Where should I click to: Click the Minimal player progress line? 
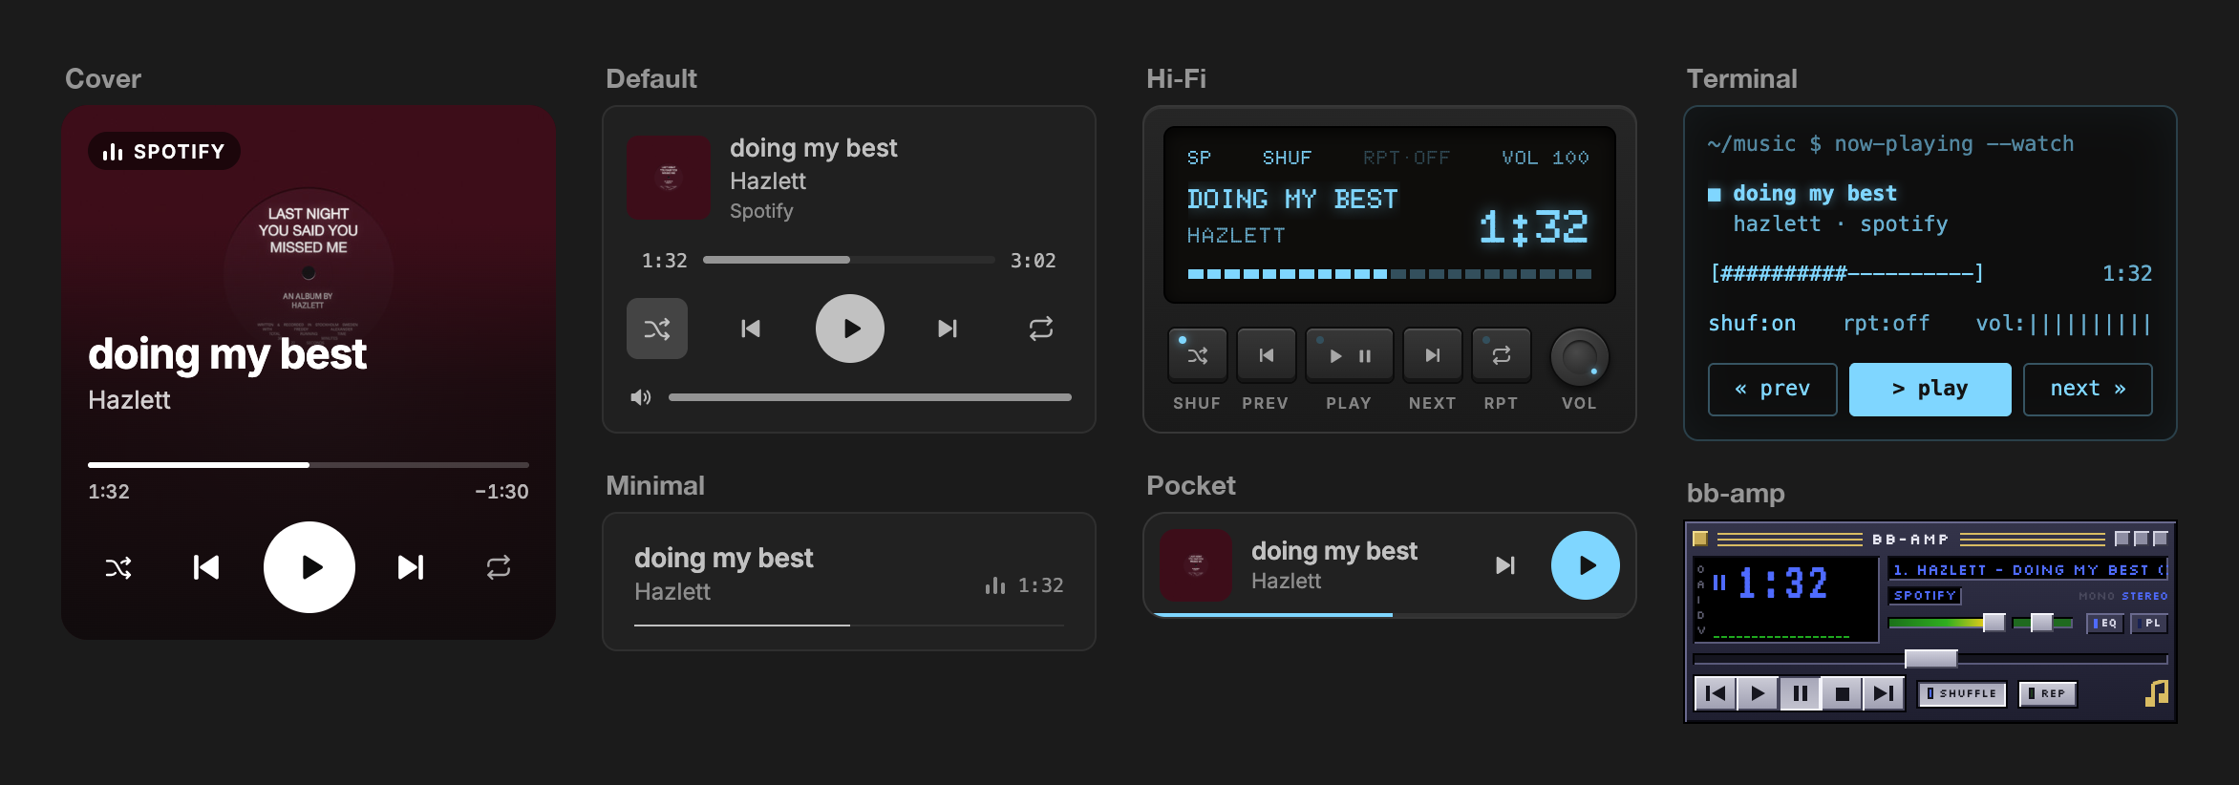[849, 626]
